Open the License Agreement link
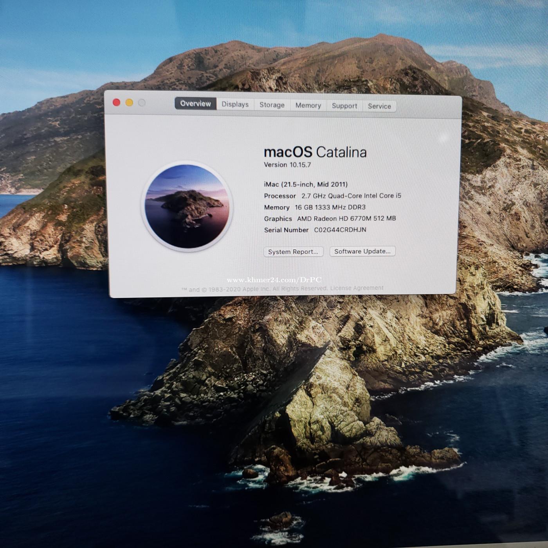 click(x=357, y=288)
